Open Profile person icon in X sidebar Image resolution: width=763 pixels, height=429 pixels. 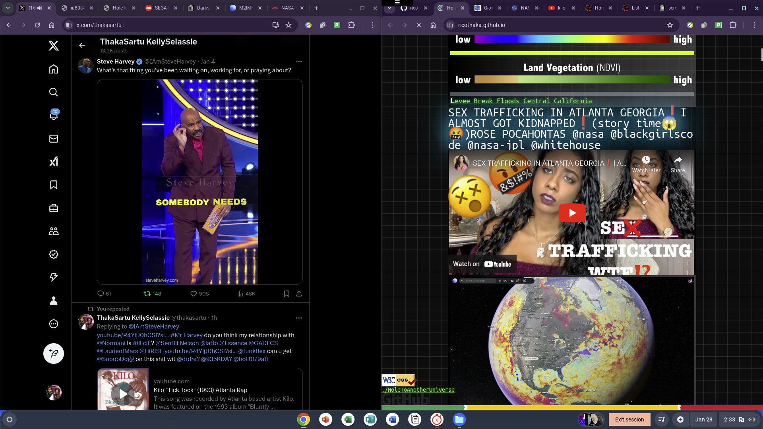(x=54, y=300)
